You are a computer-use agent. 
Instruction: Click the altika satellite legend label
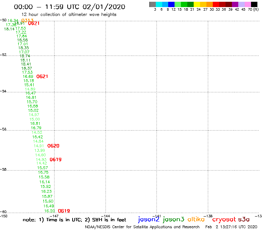click(196, 219)
